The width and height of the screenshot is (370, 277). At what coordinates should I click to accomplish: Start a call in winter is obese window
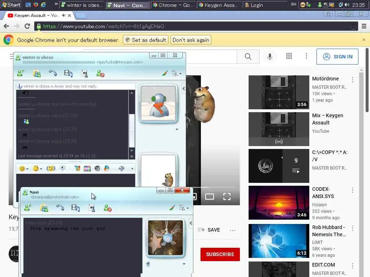[53, 73]
